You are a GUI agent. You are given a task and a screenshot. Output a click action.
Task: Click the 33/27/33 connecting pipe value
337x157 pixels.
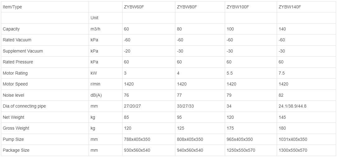[185, 106]
